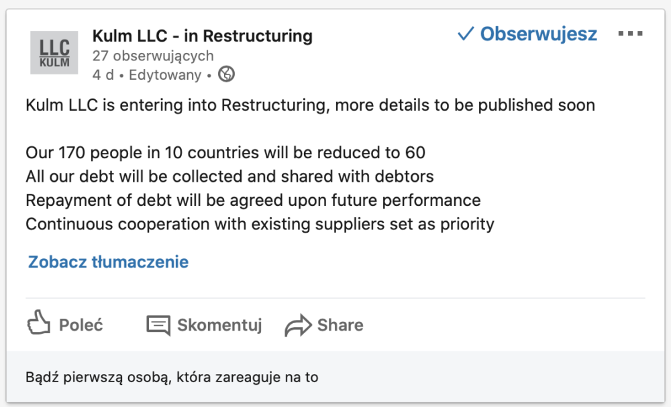Click the line about existing suppliers priority
This screenshot has height=407, width=671.
[x=260, y=224]
